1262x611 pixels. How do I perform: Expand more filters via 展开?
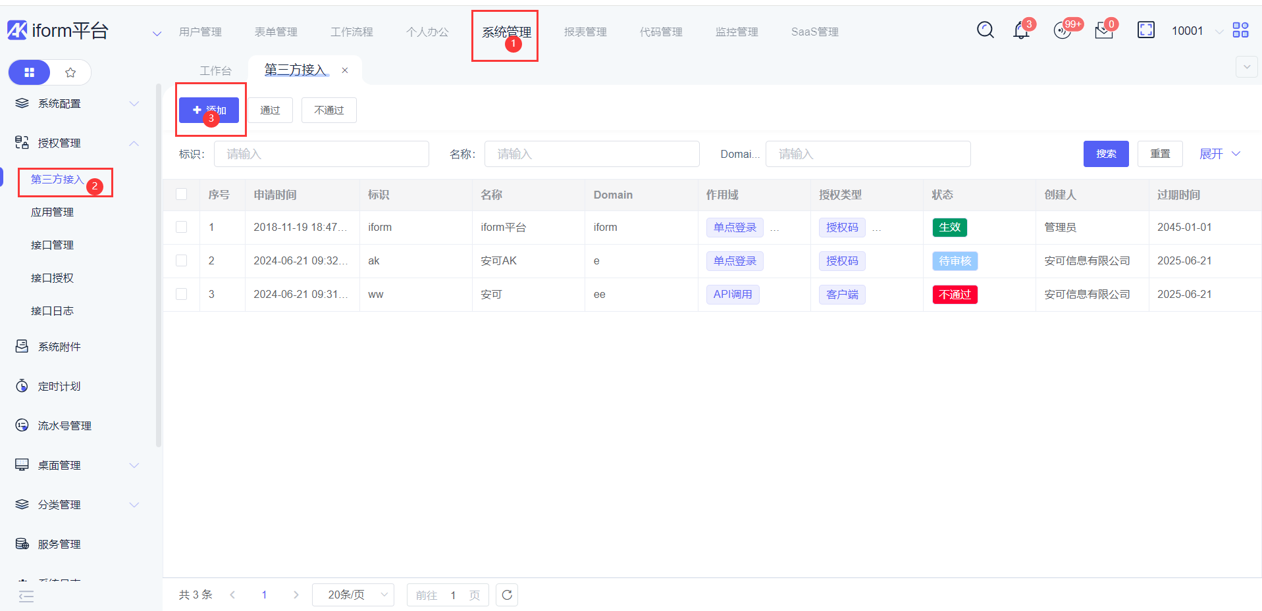click(1219, 154)
